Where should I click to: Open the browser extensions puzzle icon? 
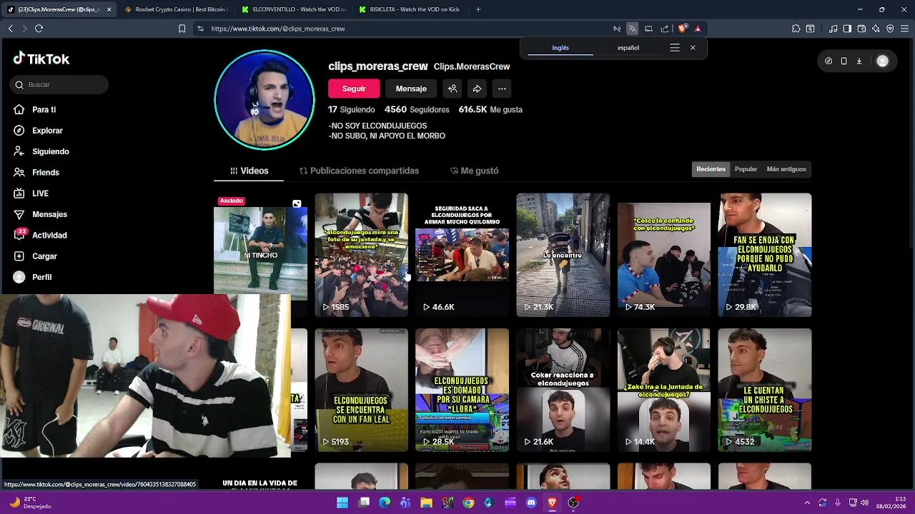796,29
